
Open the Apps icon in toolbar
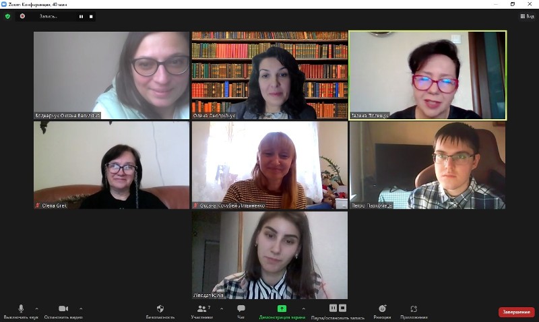[414, 309]
